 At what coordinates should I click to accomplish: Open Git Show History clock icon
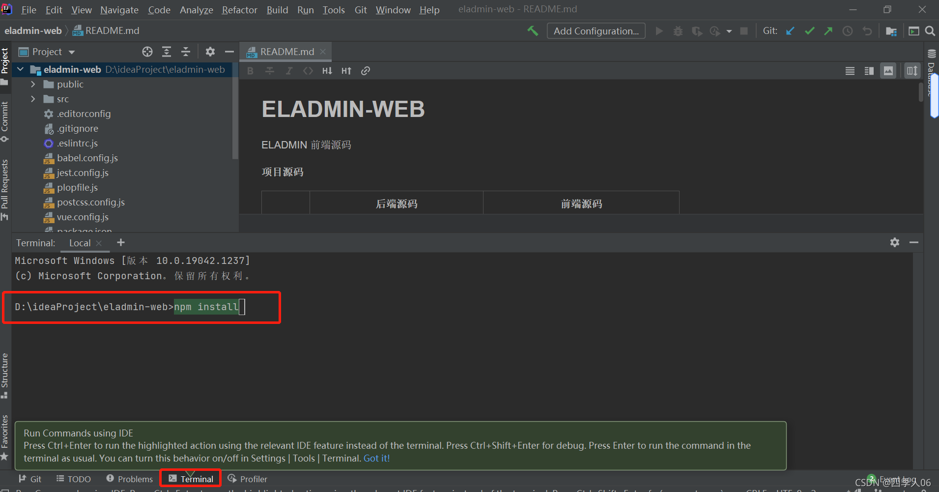tap(848, 31)
